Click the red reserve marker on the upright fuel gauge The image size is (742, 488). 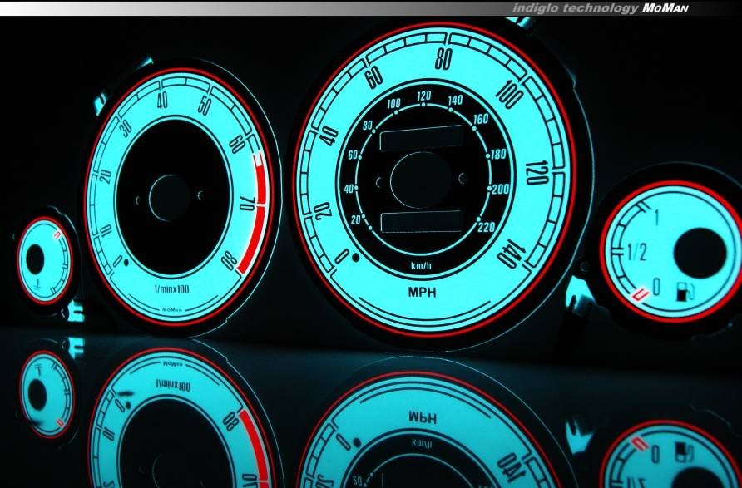coord(641,295)
